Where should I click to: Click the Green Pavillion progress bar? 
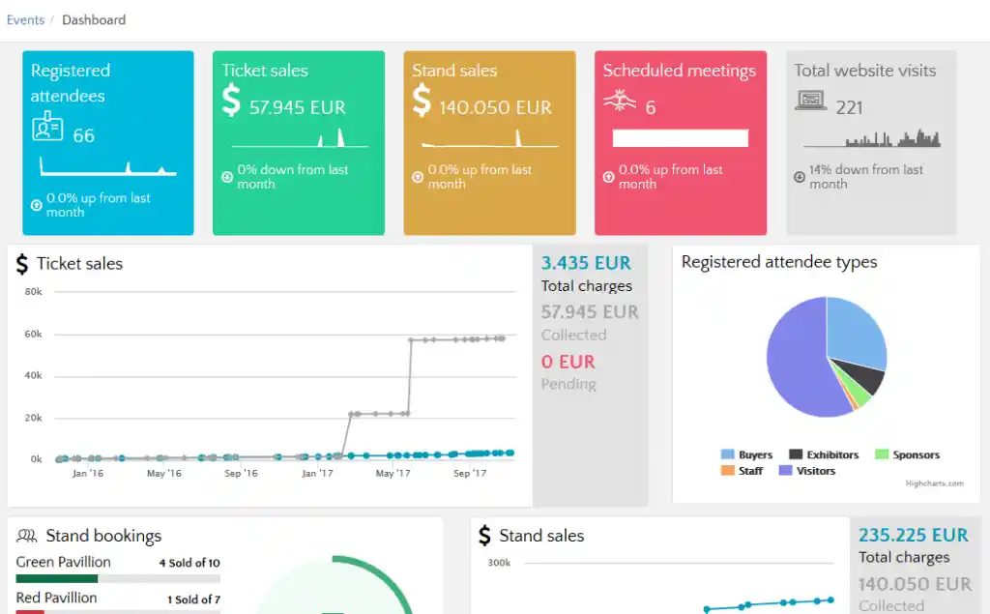(x=118, y=578)
